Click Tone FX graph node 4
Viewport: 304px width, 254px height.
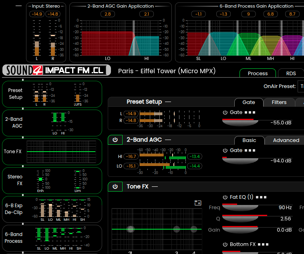point(194,229)
